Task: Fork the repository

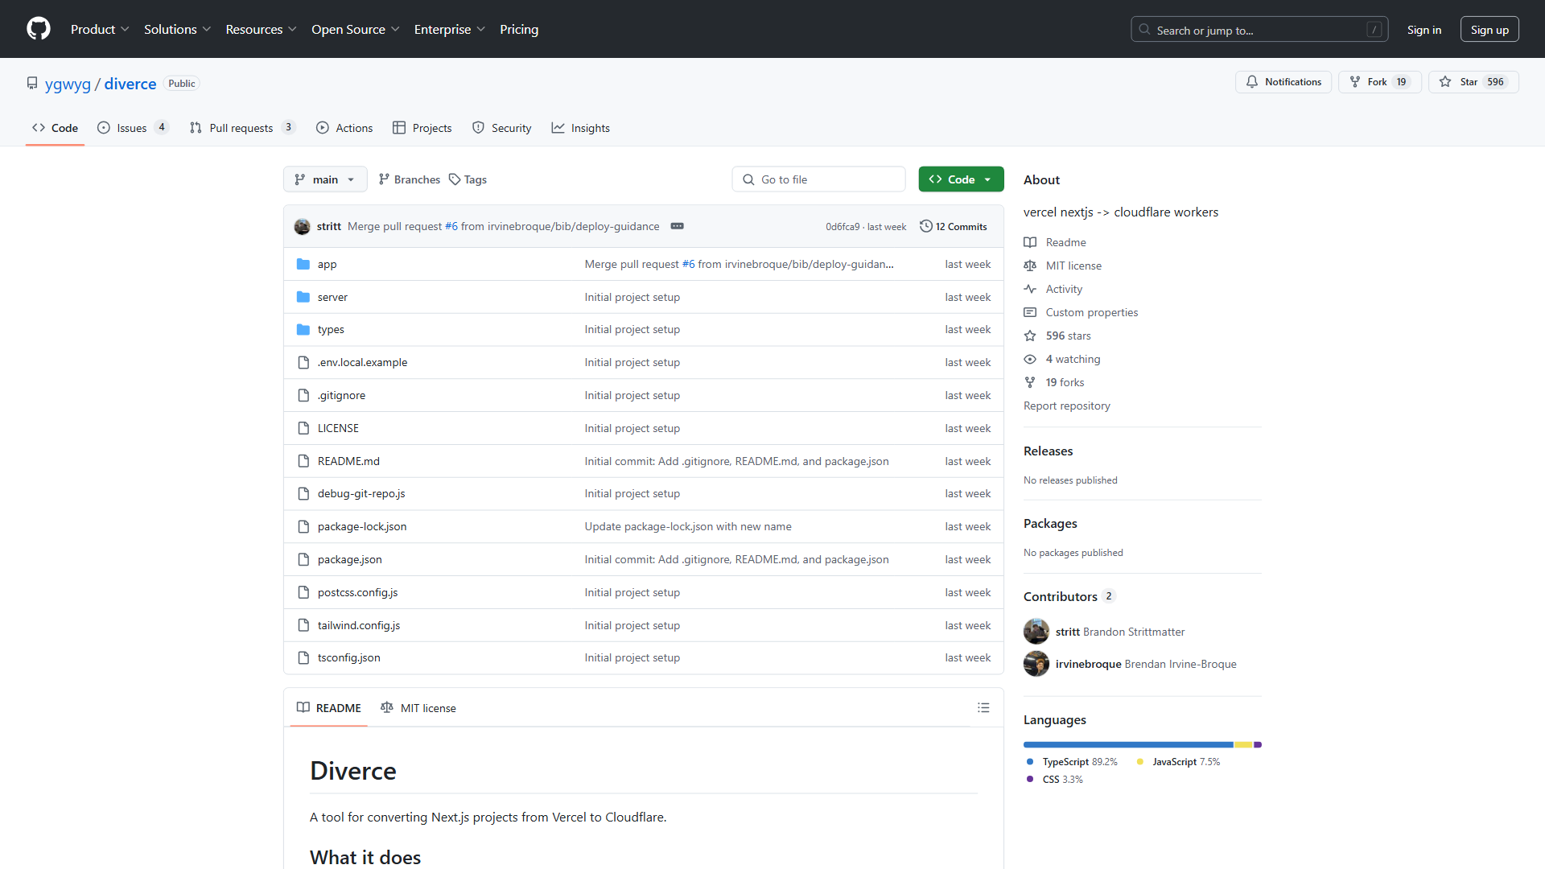Action: tap(1379, 82)
